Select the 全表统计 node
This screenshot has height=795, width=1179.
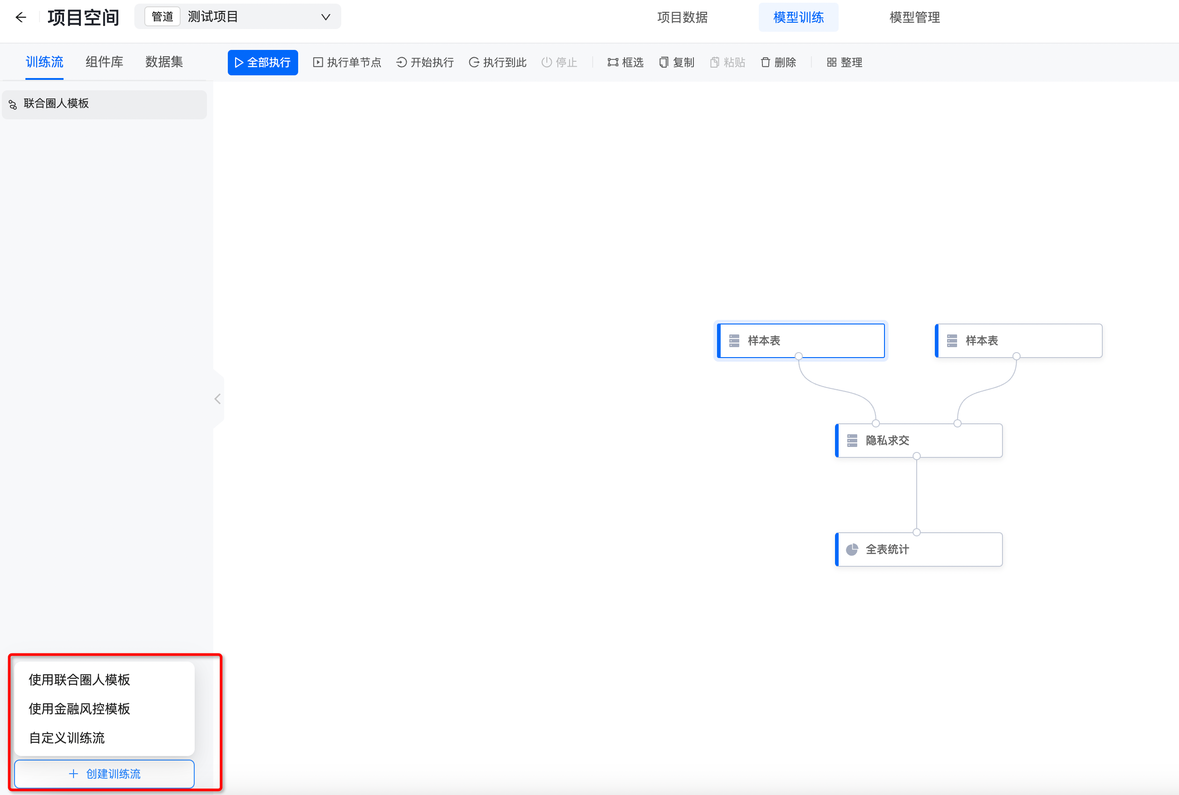click(919, 549)
